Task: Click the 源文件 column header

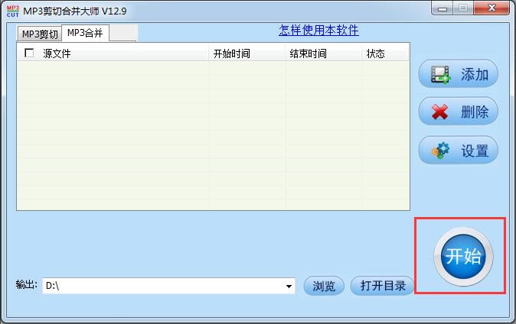Action: tap(113, 53)
